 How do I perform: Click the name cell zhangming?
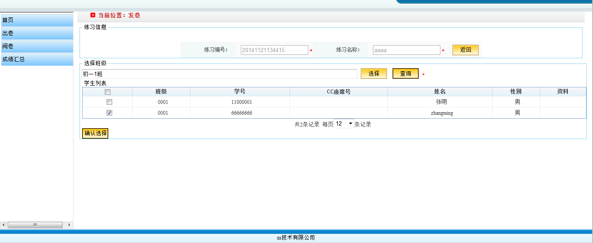coord(442,113)
